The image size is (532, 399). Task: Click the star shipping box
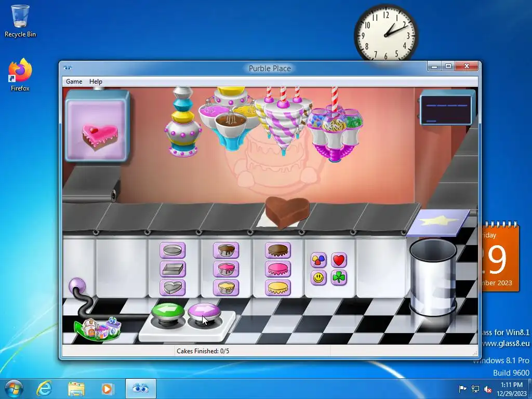(438, 222)
